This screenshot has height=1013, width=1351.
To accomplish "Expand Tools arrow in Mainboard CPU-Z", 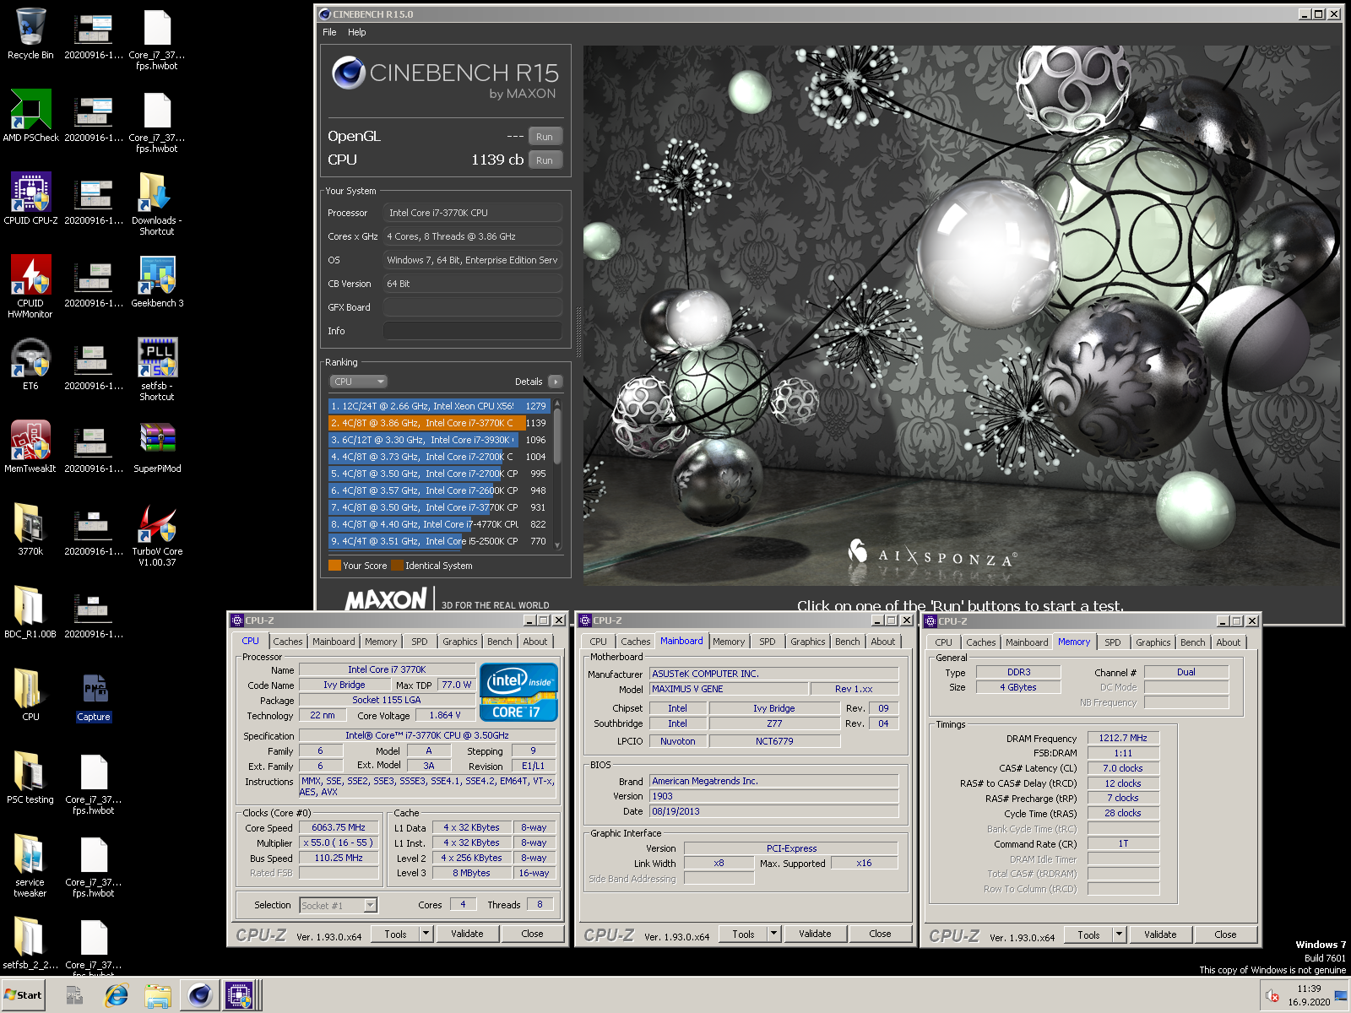I will coord(773,934).
